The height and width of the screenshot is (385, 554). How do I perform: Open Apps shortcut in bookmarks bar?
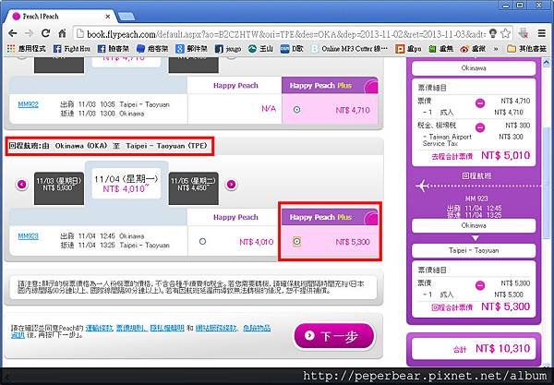(x=27, y=49)
